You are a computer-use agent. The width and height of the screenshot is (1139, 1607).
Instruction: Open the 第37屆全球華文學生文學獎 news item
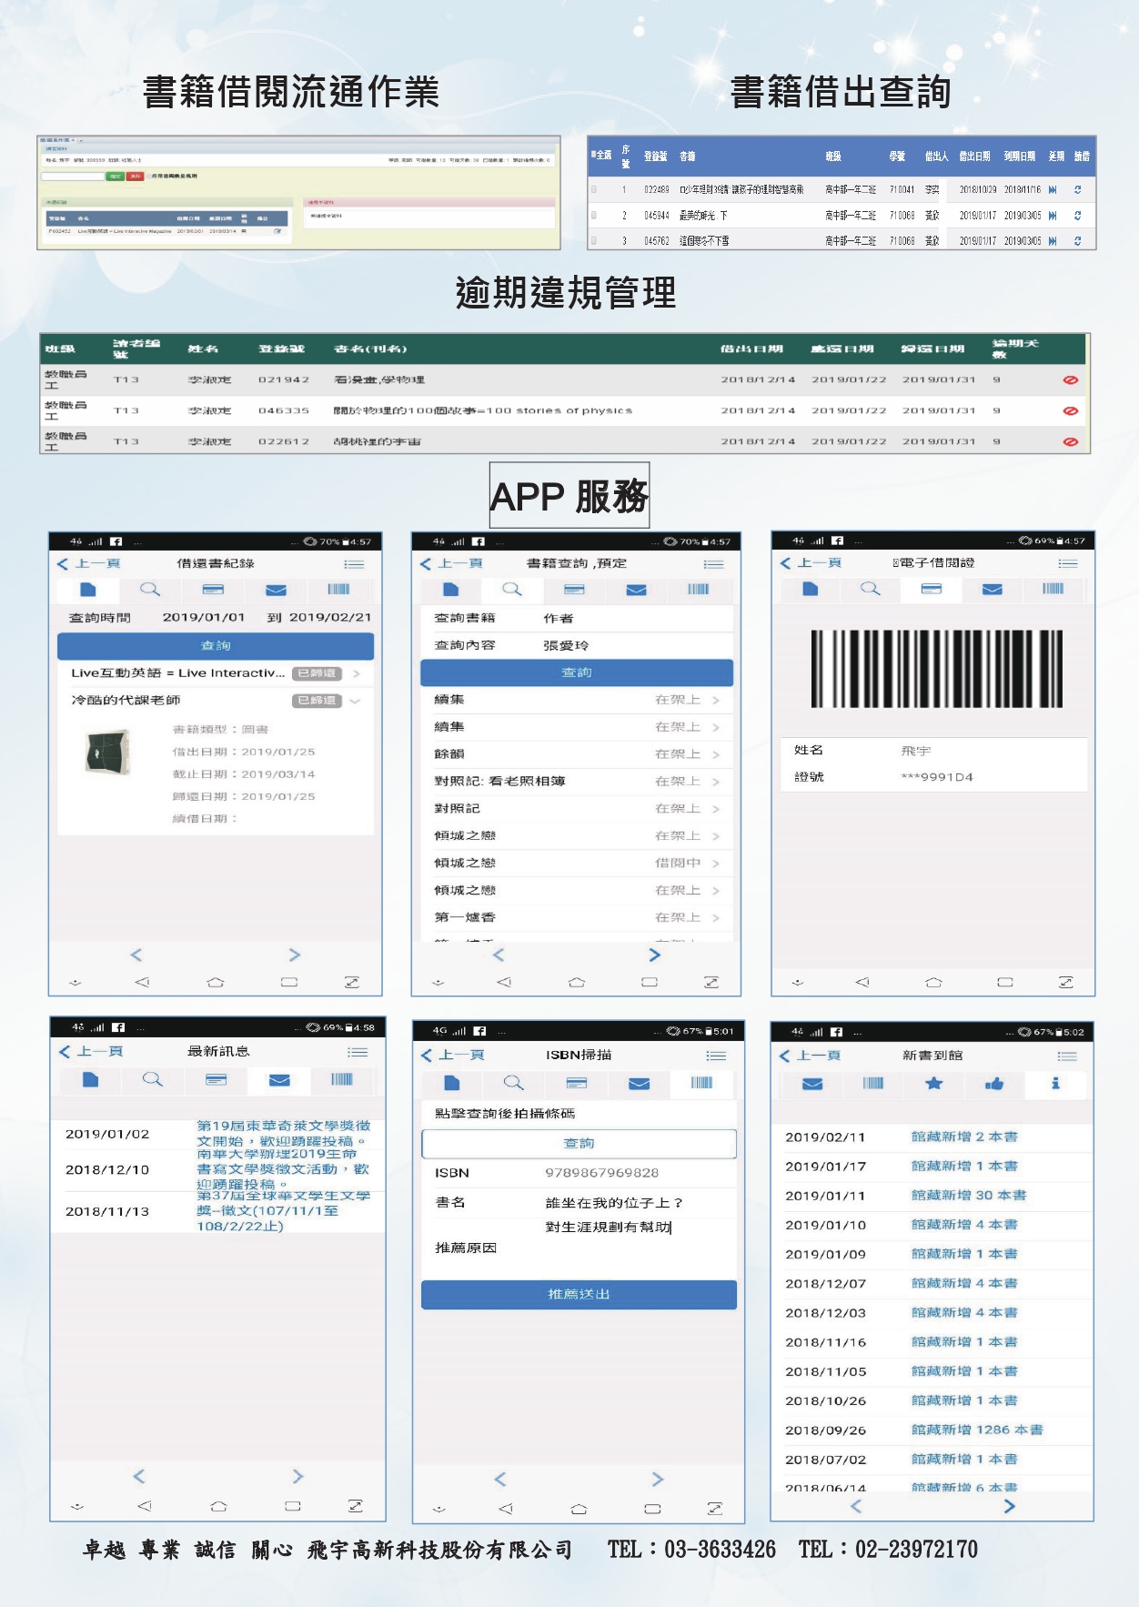coord(284,1211)
